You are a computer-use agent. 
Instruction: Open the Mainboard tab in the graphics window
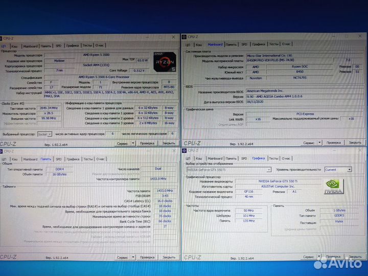215,158
